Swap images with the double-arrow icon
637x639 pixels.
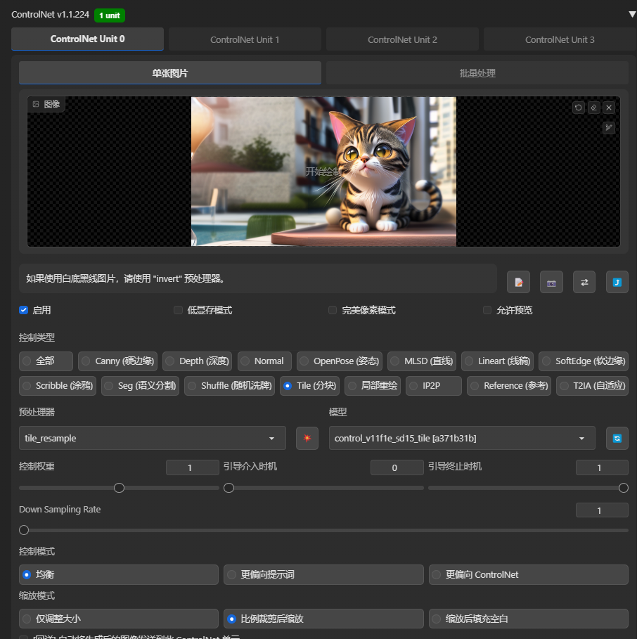pyautogui.click(x=584, y=281)
